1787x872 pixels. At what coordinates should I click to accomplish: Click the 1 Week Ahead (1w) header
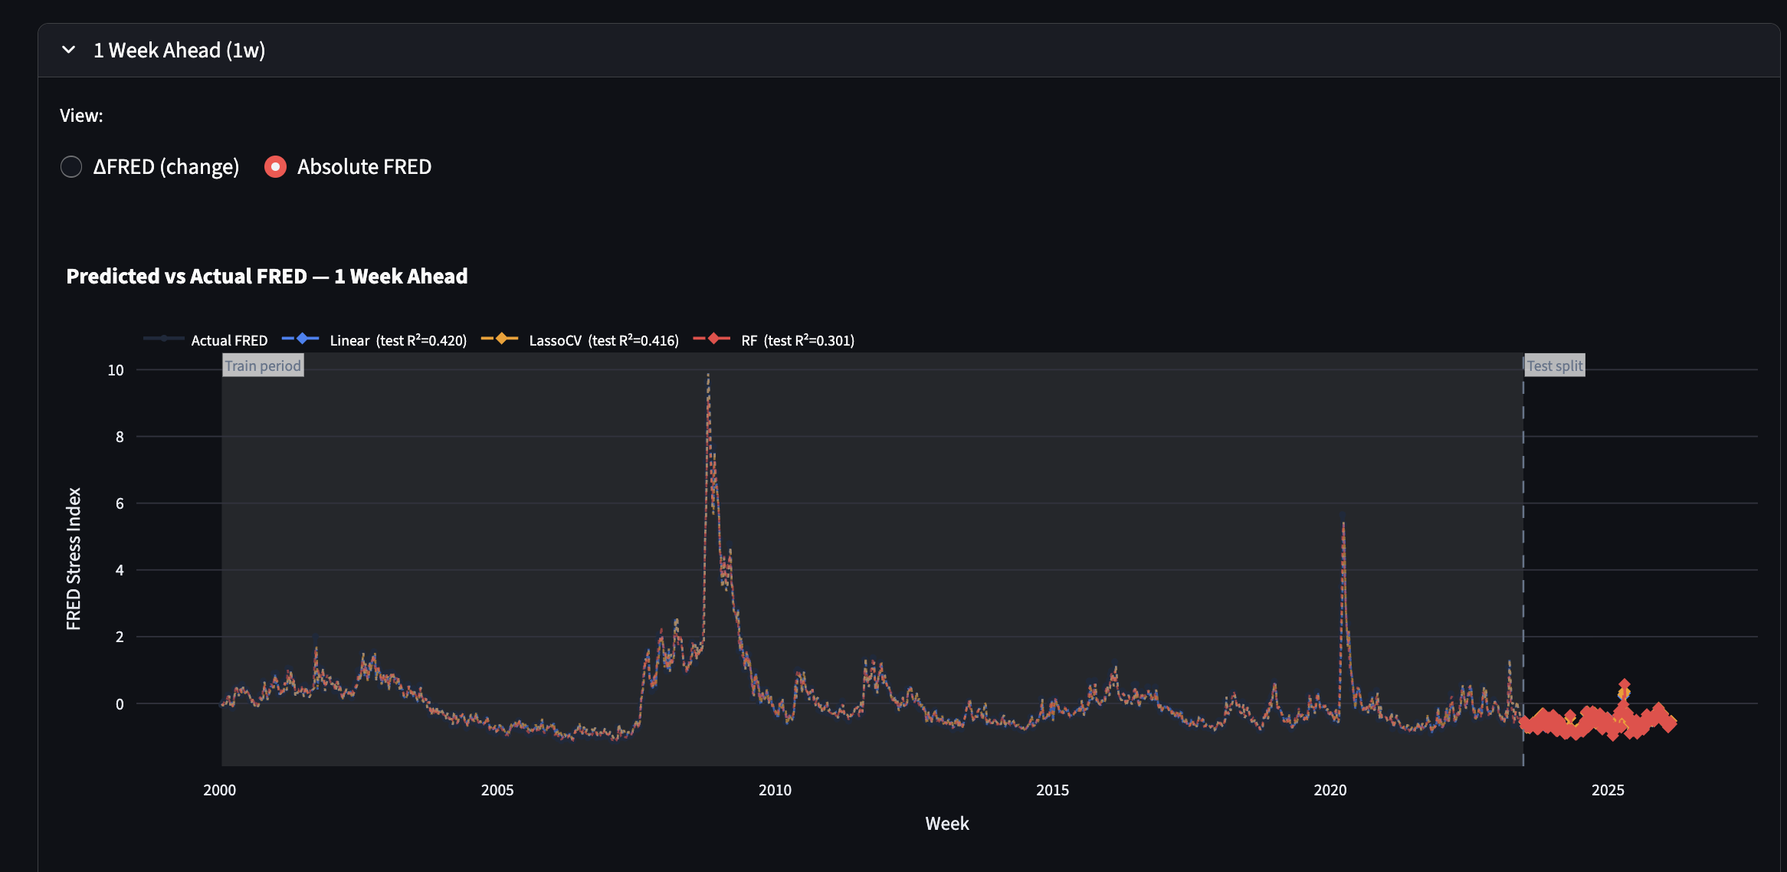[179, 51]
